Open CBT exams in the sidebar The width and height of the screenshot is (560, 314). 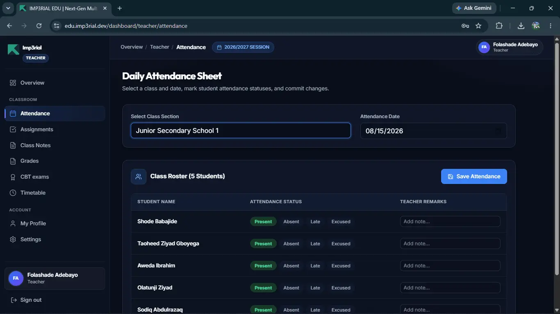55,177
